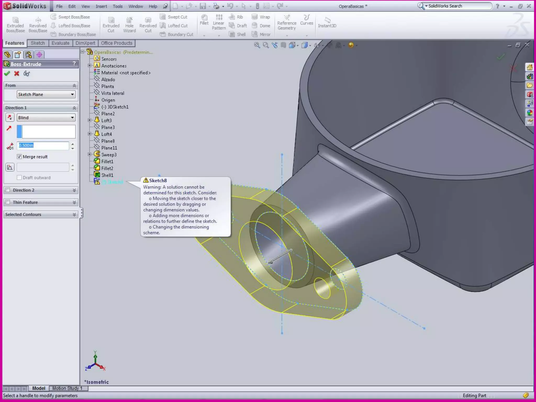Click the Draft on/off icon
Viewport: 536px width, 402px height.
click(x=10, y=167)
